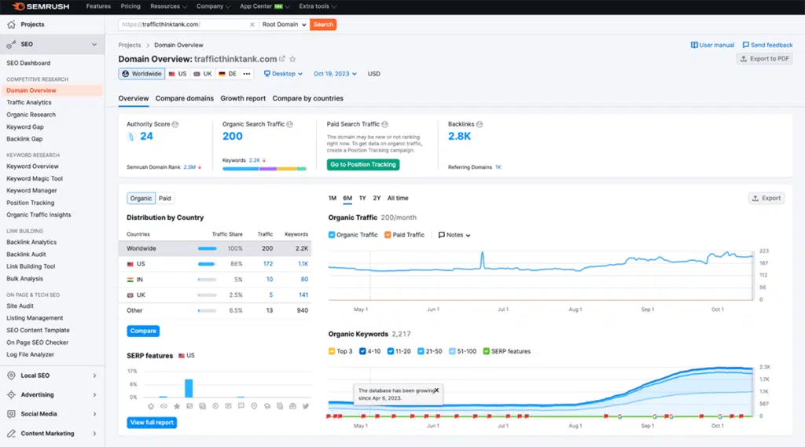Toggle Organic Traffic checkbox

332,235
